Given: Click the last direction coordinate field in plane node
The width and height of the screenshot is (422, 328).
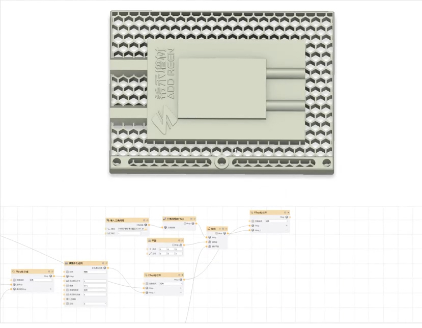Looking at the screenshot, I should (x=179, y=254).
